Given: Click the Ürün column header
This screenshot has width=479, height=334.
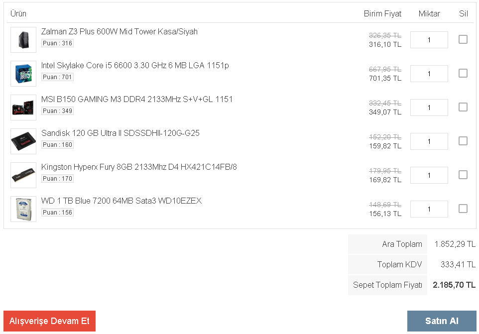Looking at the screenshot, I should (x=18, y=14).
